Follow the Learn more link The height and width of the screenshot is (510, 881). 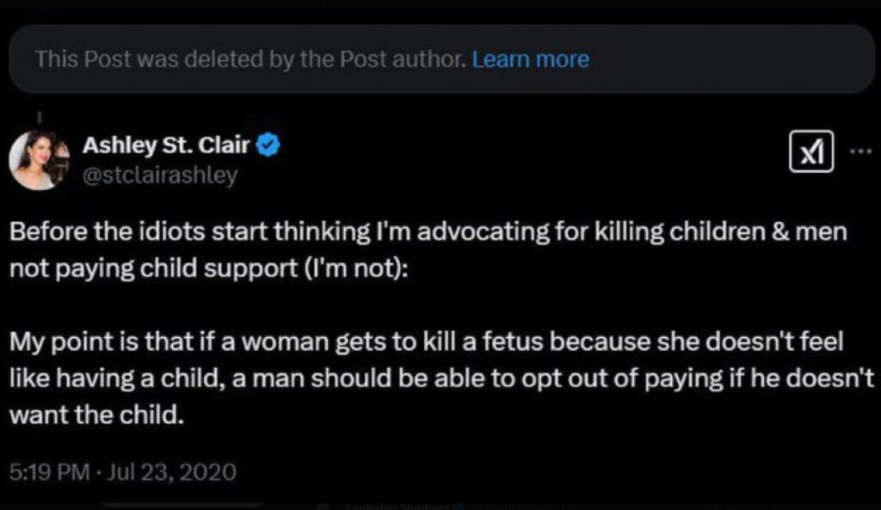coord(528,59)
